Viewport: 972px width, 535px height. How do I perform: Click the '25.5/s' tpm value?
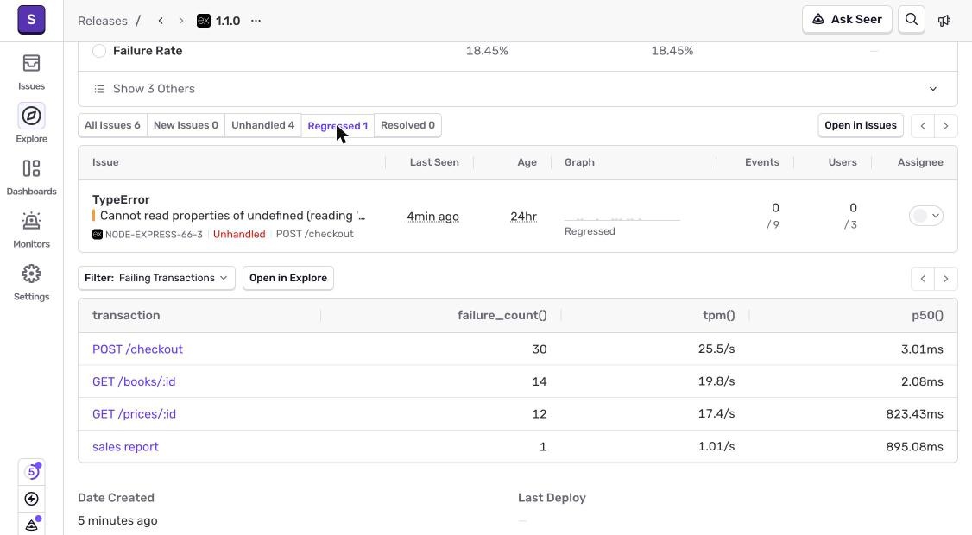(x=716, y=349)
